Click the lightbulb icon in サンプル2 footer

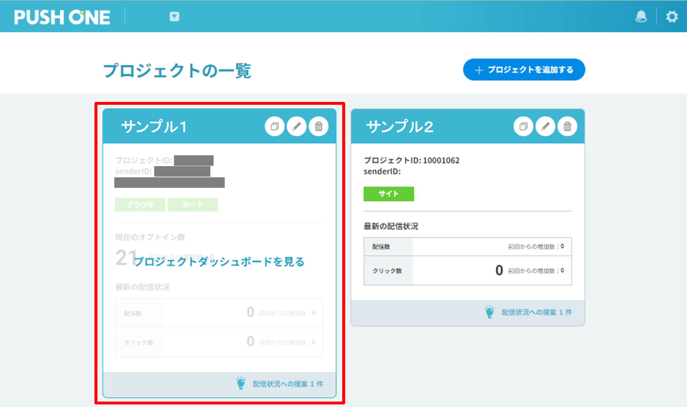(489, 312)
